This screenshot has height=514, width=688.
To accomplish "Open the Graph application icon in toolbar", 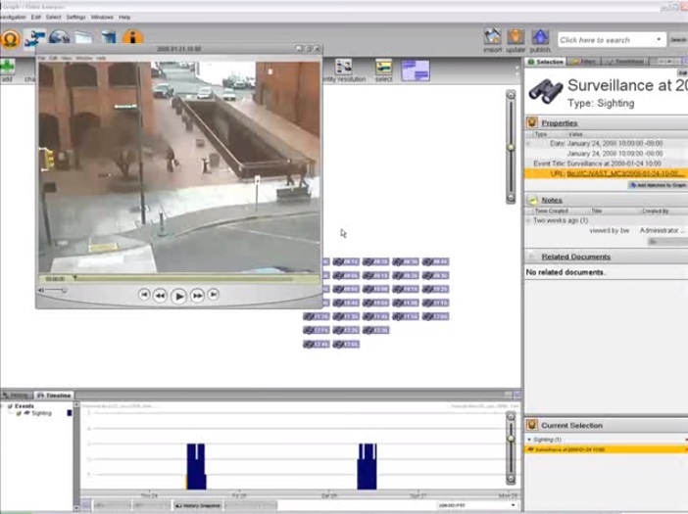I will (x=34, y=38).
